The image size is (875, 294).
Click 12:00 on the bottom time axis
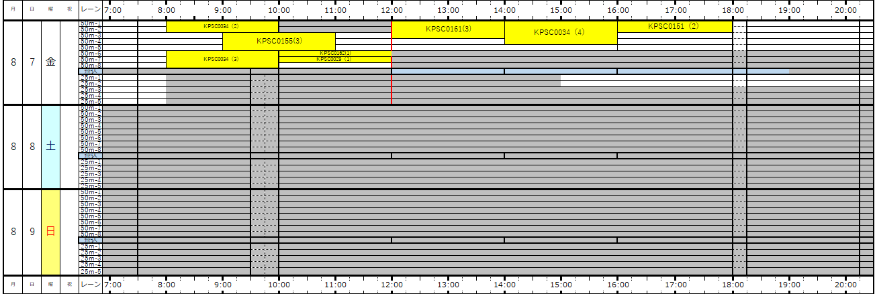point(392,285)
